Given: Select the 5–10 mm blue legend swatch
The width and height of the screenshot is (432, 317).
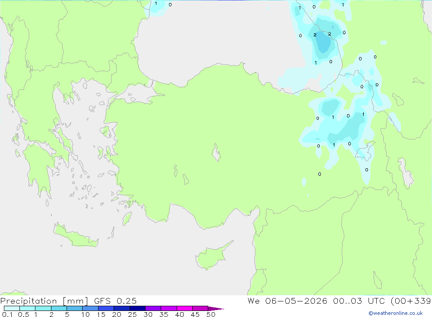Looking at the screenshot, I should (75, 308).
